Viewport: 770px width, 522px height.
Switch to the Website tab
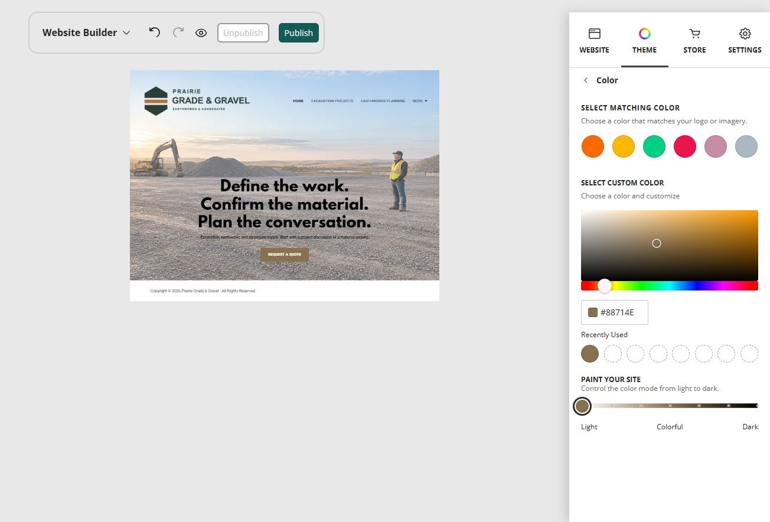click(x=594, y=41)
